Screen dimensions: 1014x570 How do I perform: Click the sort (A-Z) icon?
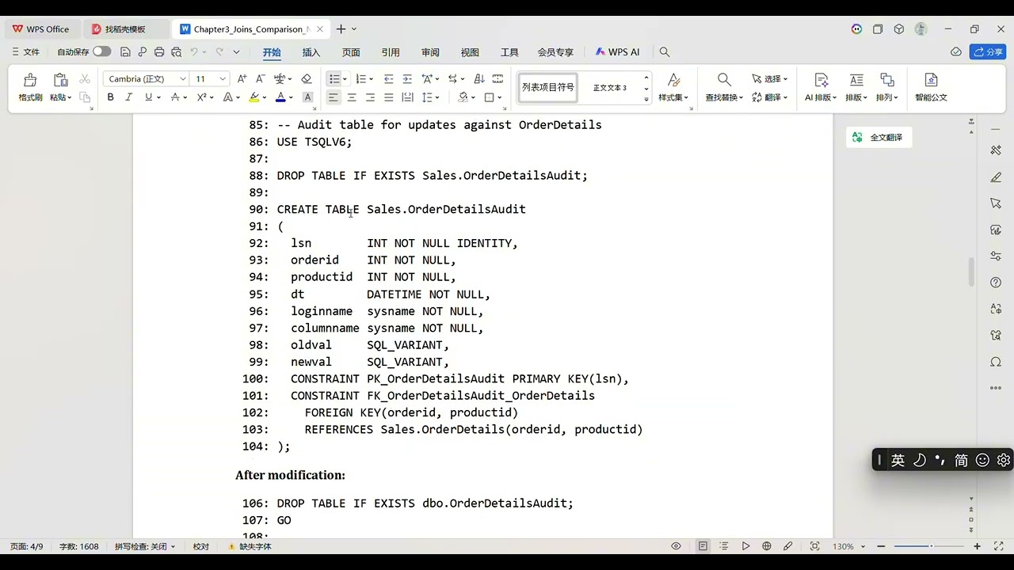[478, 79]
